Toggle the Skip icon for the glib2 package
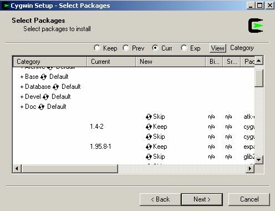The width and height of the screenshot is (275, 211). 149,157
